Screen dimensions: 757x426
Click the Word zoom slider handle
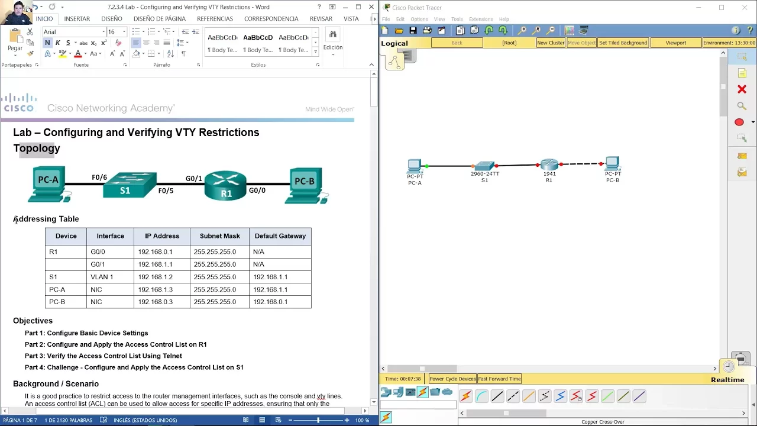point(318,420)
